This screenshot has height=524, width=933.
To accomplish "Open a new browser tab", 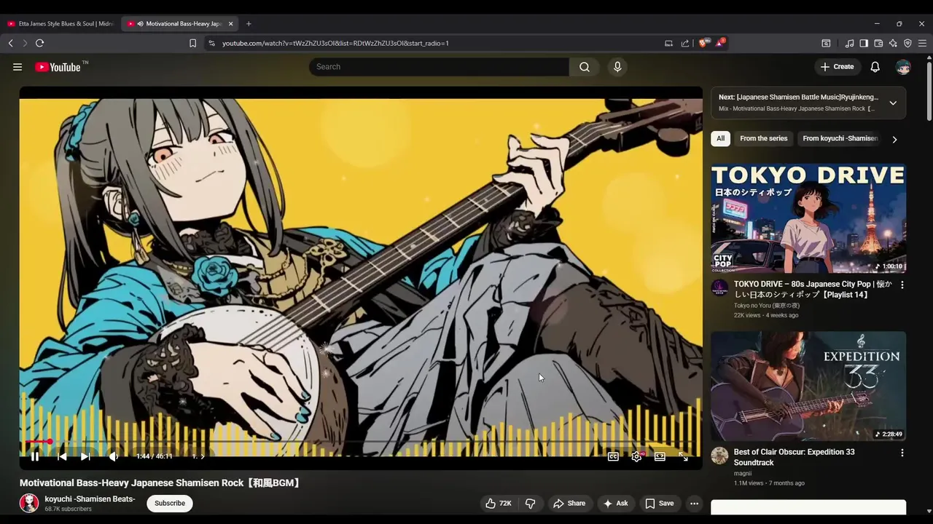I will coord(249,23).
